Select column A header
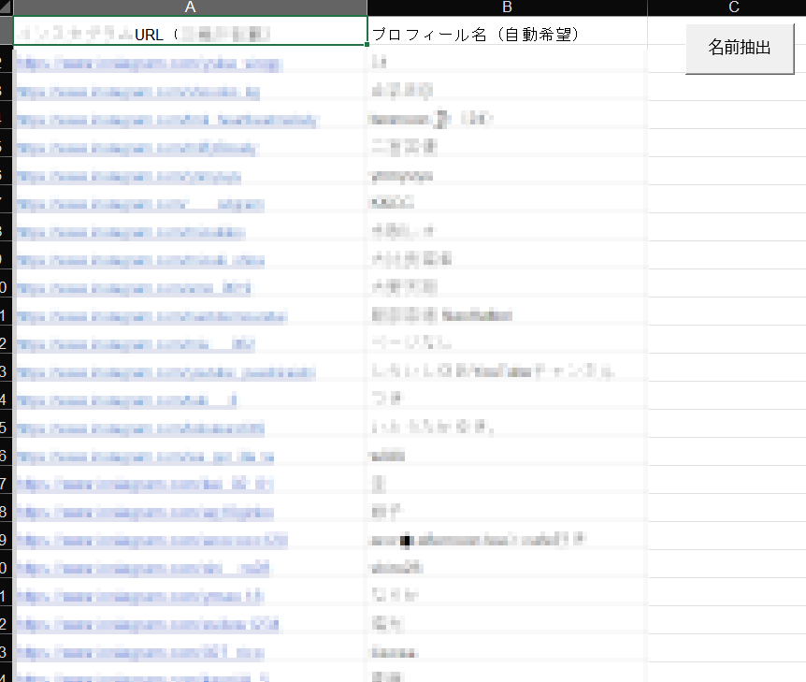Screen dimensions: 806x682 (190, 7)
